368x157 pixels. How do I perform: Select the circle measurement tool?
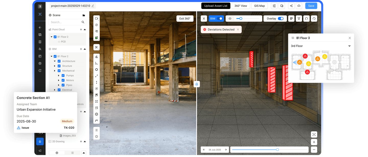tap(96, 70)
